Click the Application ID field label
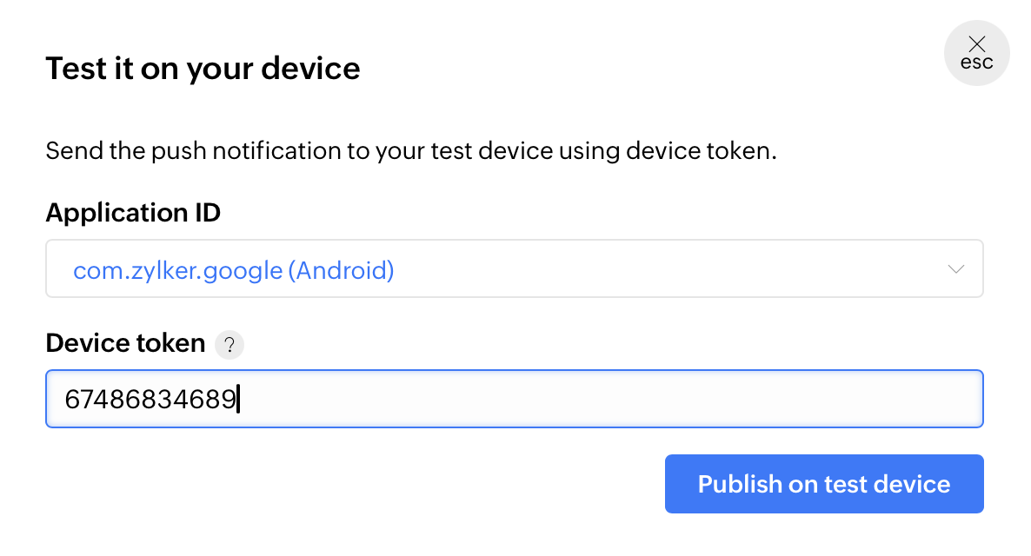 (x=133, y=212)
